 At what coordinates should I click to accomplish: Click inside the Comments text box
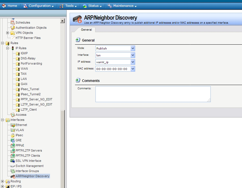point(153,94)
